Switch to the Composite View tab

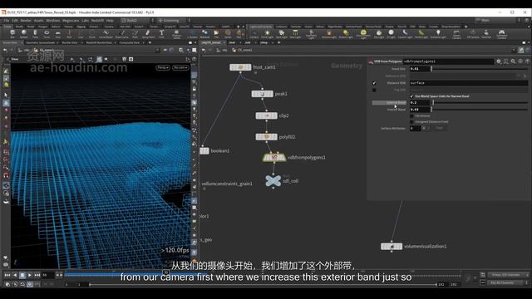(x=130, y=42)
